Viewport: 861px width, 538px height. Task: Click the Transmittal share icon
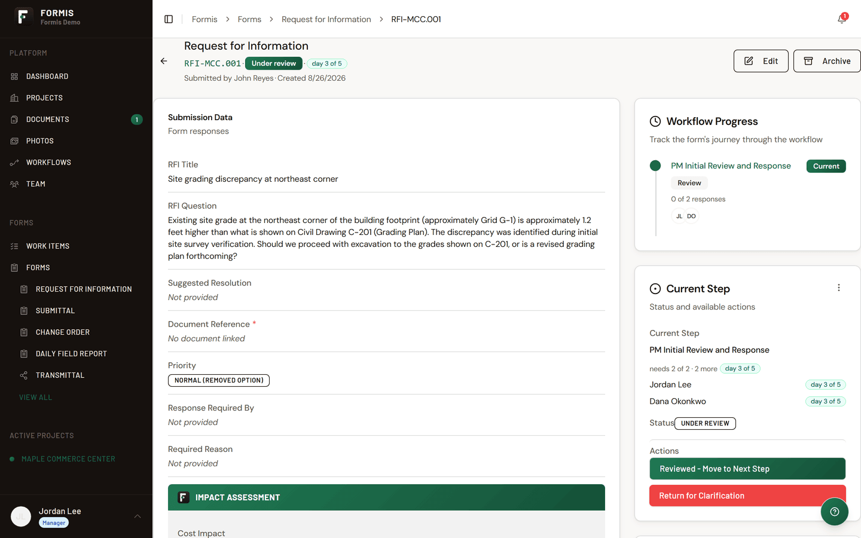tap(24, 375)
